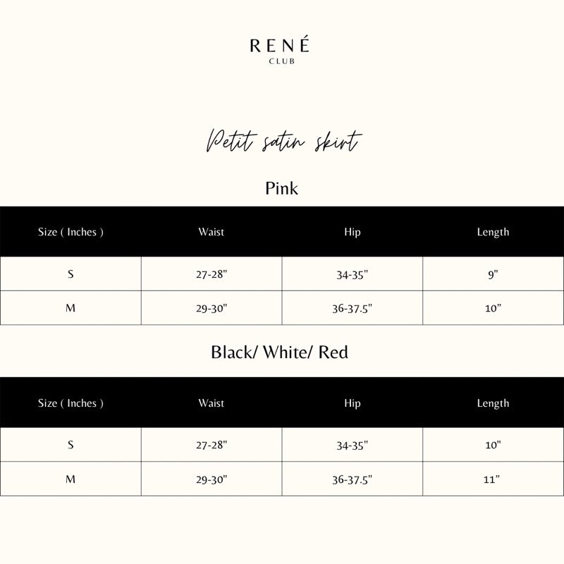Click the Petit satin skirt title
564x564 pixels.
coord(283,140)
